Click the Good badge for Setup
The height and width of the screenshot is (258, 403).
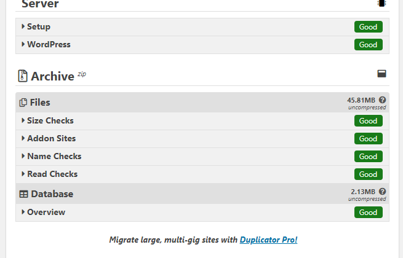(x=369, y=26)
